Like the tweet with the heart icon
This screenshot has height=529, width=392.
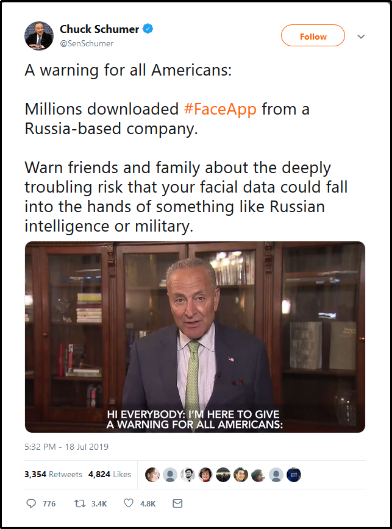pos(129,503)
